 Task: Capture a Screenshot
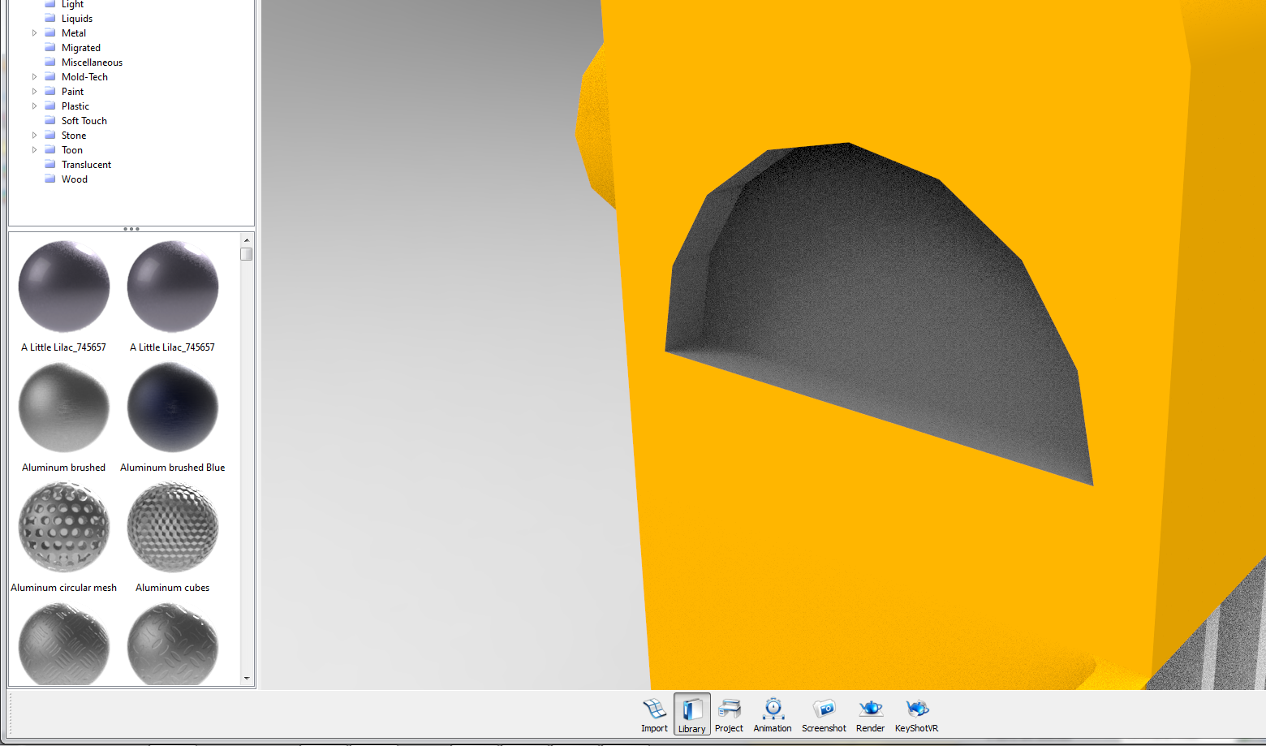[x=824, y=714]
